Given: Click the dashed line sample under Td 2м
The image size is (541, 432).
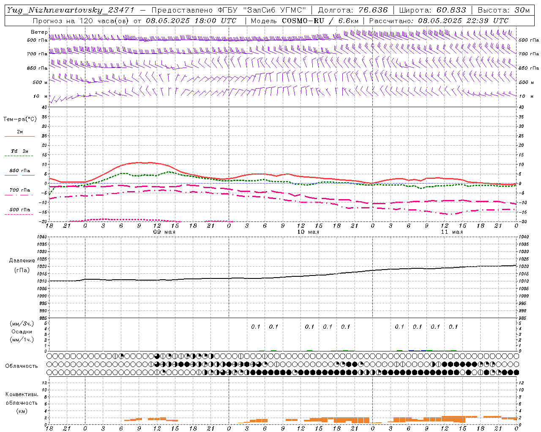Looking at the screenshot, I should 19,156.
